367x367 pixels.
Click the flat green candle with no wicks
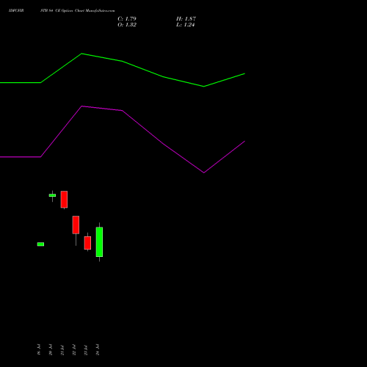click(x=40, y=244)
